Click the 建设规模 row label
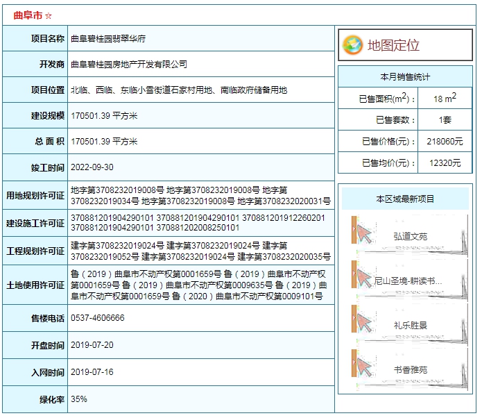Screen dimensions: 482x418 (48, 116)
